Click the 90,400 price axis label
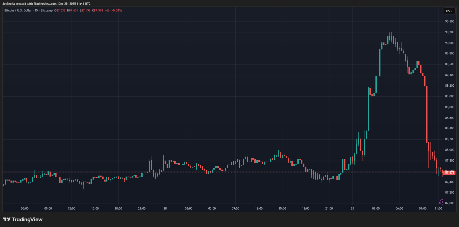Screen dimensions: 459x227 [450, 21]
